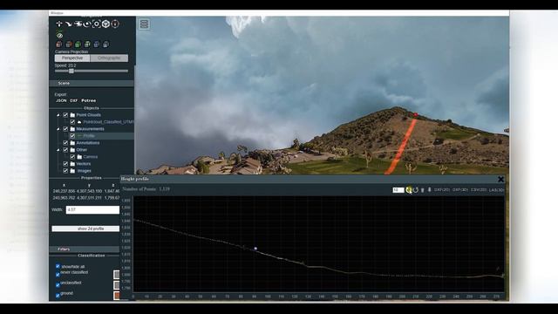Open the unclassified color swatch
558x314 pixels.
pyautogui.click(x=116, y=285)
